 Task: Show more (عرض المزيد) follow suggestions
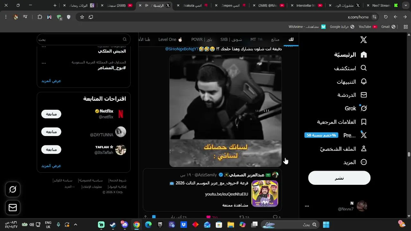click(51, 166)
